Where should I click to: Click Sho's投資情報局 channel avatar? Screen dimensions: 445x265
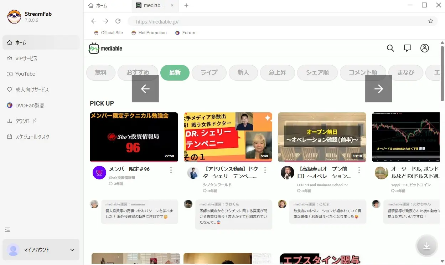99,173
